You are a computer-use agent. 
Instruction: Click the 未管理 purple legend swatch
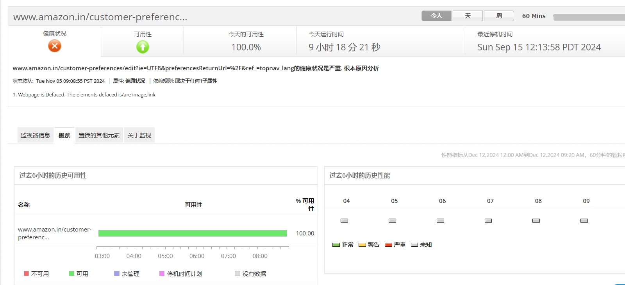[x=117, y=274]
